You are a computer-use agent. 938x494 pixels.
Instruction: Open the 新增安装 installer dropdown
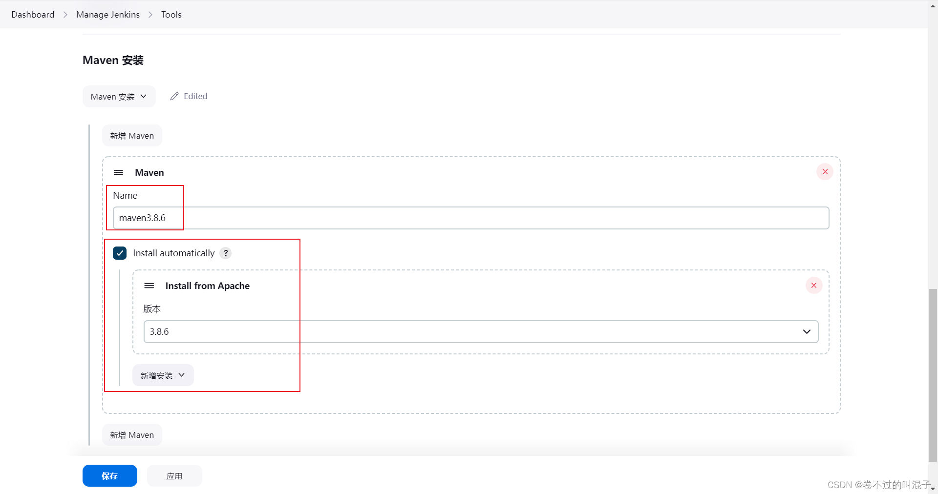point(163,375)
